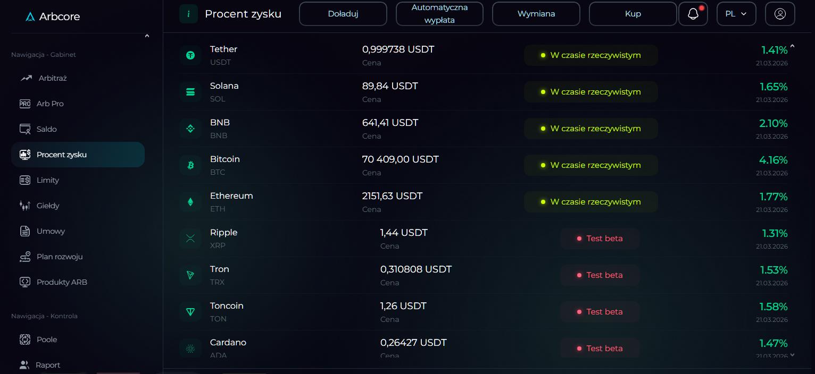This screenshot has height=374, width=815.
Task: Click the Bitcoin coin icon
Action: pos(190,165)
